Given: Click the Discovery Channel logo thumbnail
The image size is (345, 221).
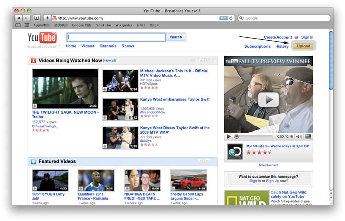Looking at the screenshot, I should pyautogui.click(x=235, y=152).
